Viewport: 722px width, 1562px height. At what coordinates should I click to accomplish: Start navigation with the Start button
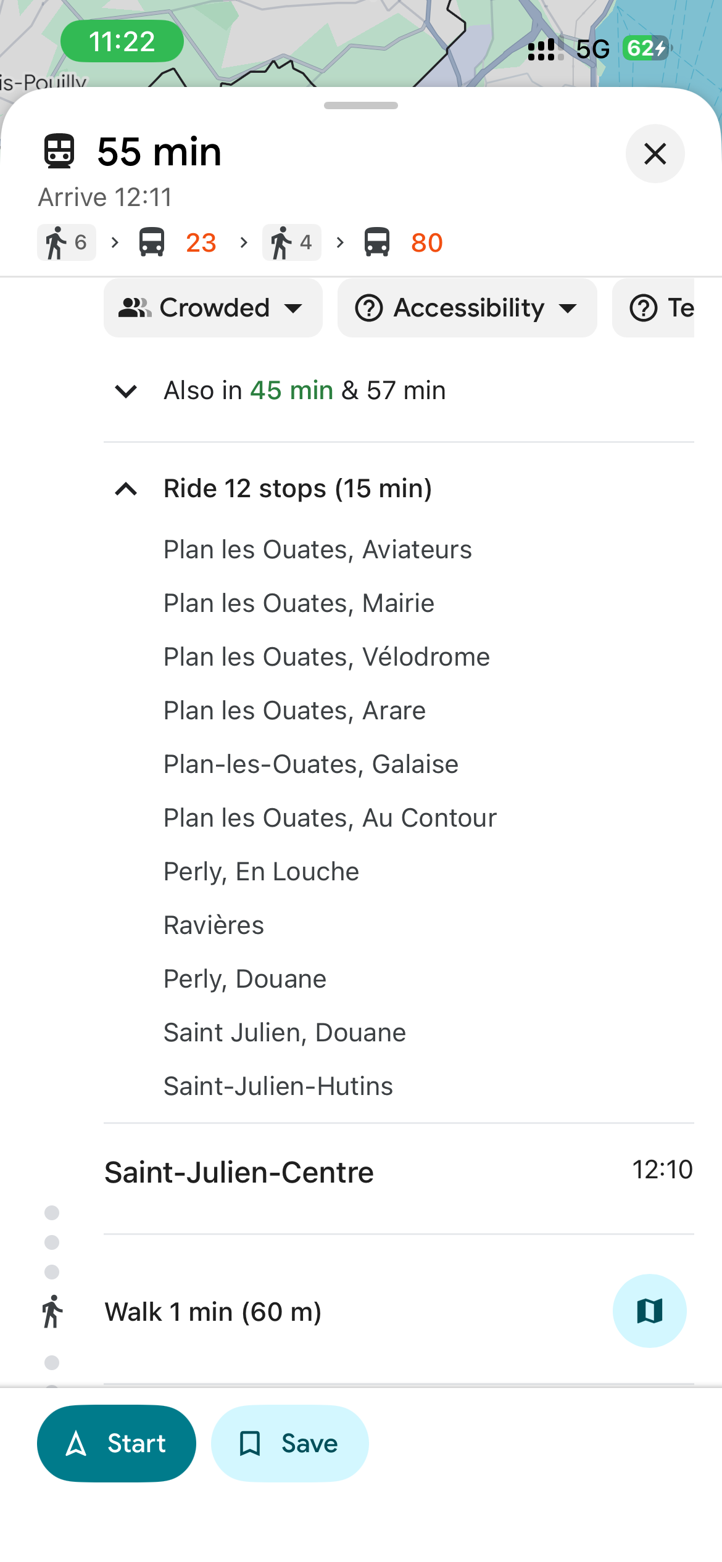click(117, 1444)
